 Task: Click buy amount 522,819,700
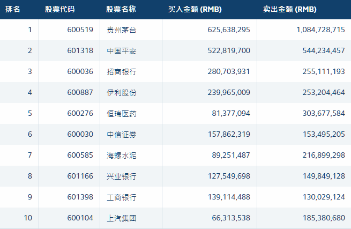229,50
